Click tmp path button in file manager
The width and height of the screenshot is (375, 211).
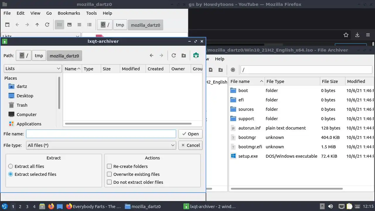pyautogui.click(x=120, y=25)
